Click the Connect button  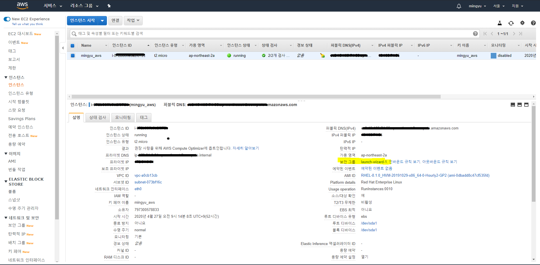(115, 21)
